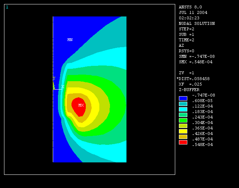Click the legend value .548E-04 at the bottom
Image resolution: width=239 pixels, height=188 pixels.
pyautogui.click(x=202, y=144)
